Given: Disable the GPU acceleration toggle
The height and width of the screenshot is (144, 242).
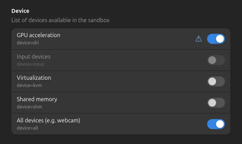Looking at the screenshot, I should pos(216,39).
